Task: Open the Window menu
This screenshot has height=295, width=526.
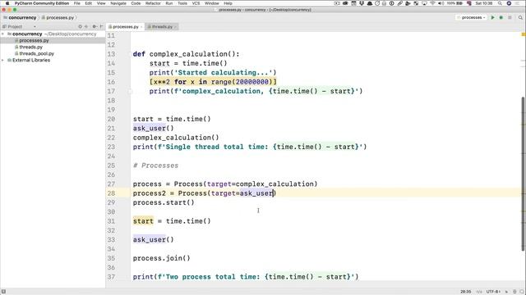Action: point(212,3)
